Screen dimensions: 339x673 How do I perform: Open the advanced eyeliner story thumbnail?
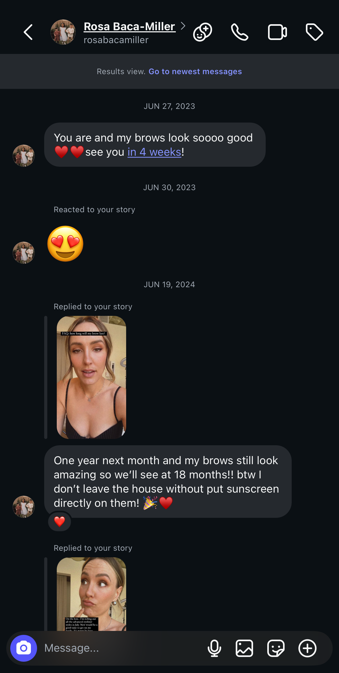(91, 594)
